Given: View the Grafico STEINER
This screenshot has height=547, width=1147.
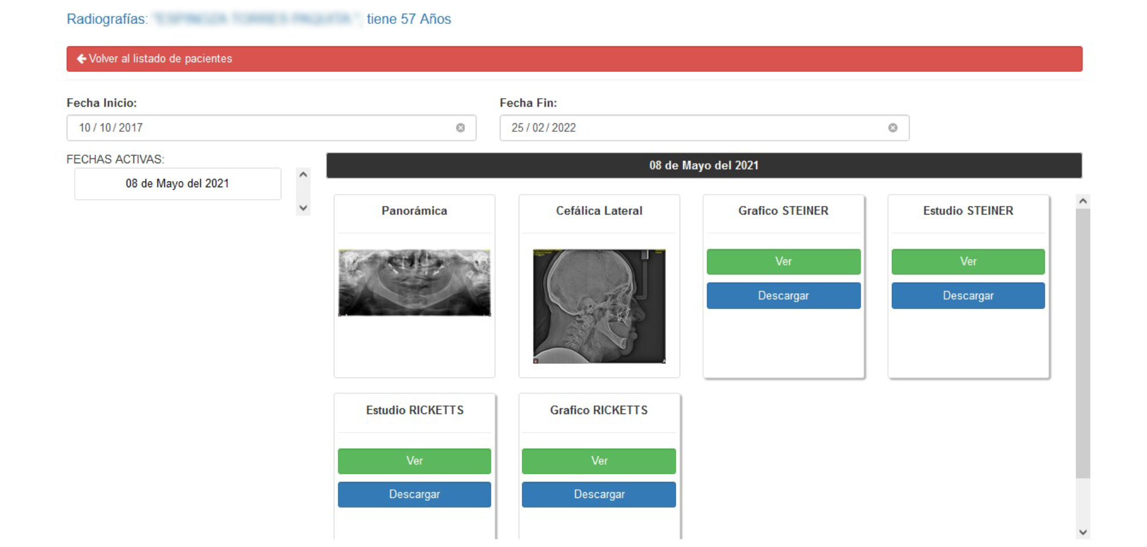Looking at the screenshot, I should pyautogui.click(x=783, y=261).
